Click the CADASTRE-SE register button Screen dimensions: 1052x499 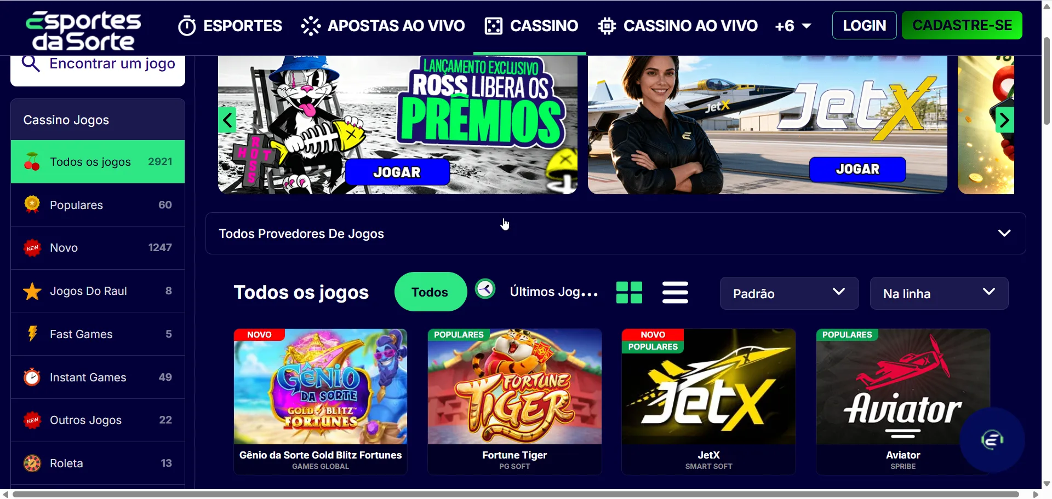[962, 25]
